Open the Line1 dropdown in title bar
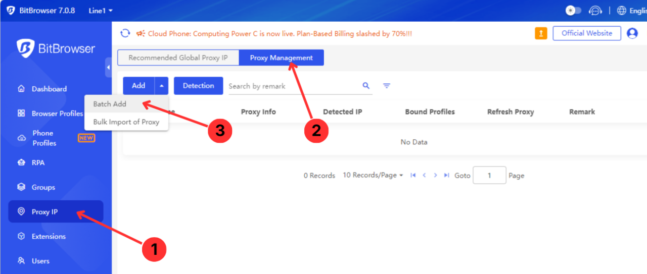Viewport: 647px width, 274px height. click(x=101, y=10)
